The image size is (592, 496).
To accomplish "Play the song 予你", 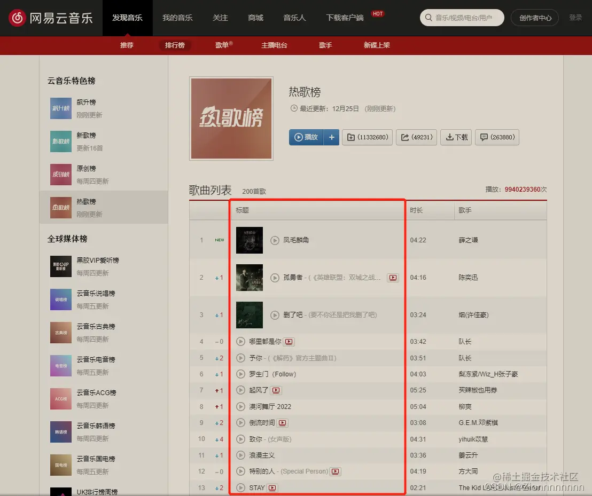I will [240, 358].
